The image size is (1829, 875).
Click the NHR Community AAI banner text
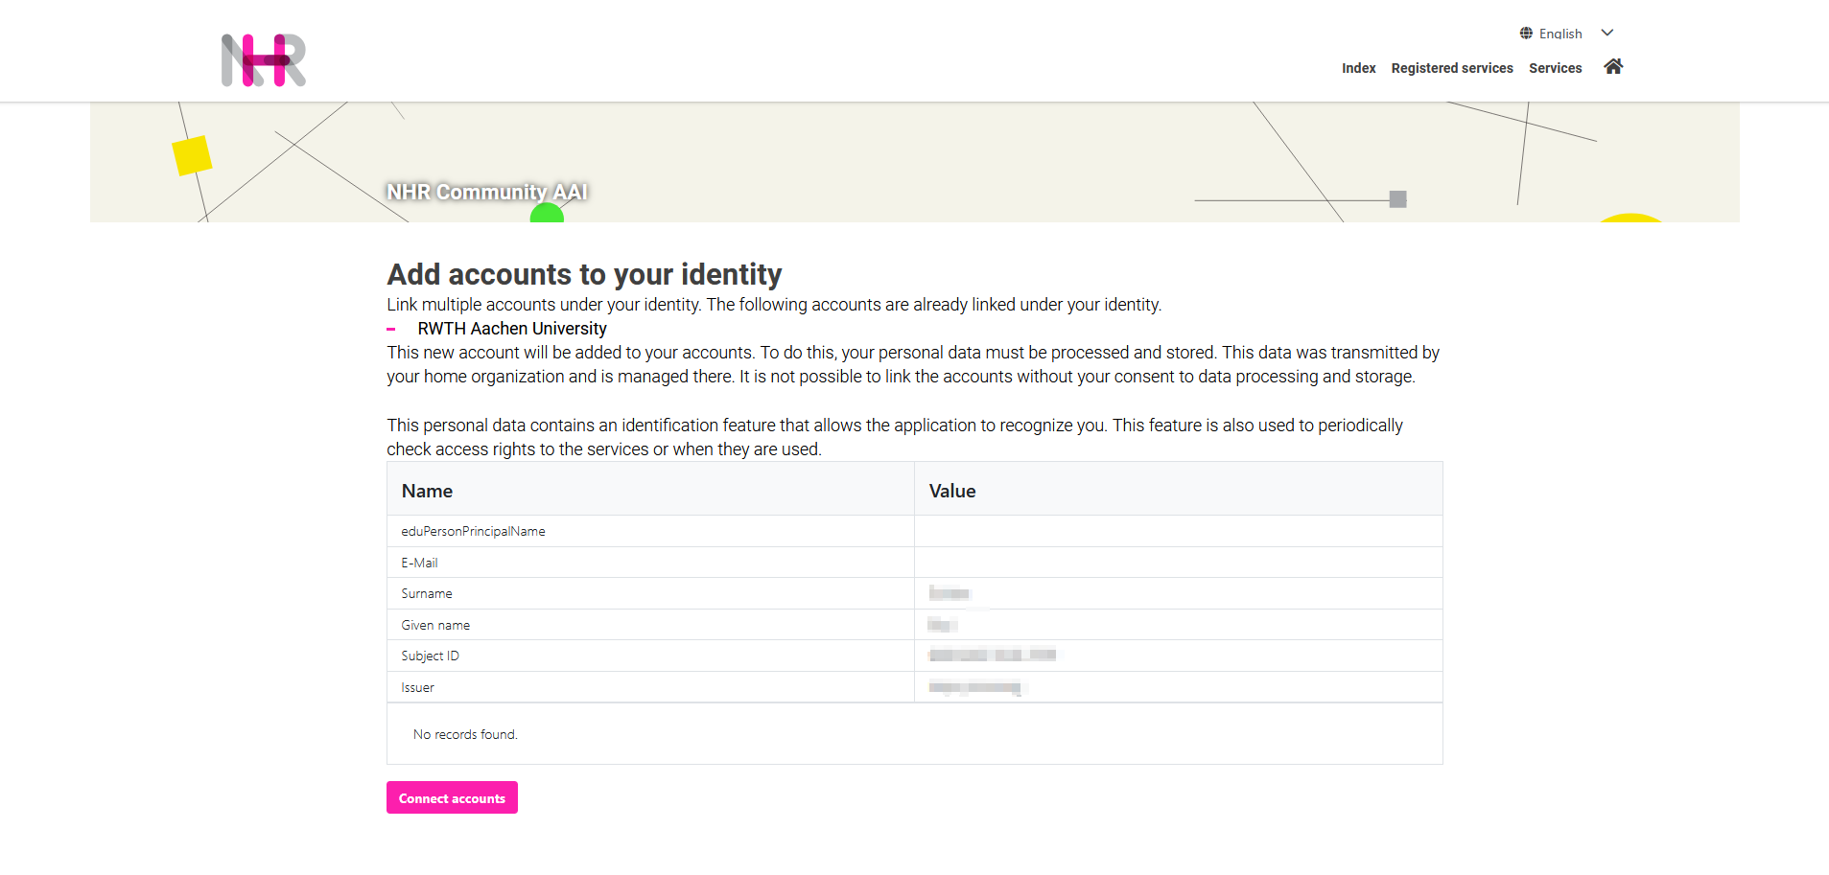coord(486,192)
